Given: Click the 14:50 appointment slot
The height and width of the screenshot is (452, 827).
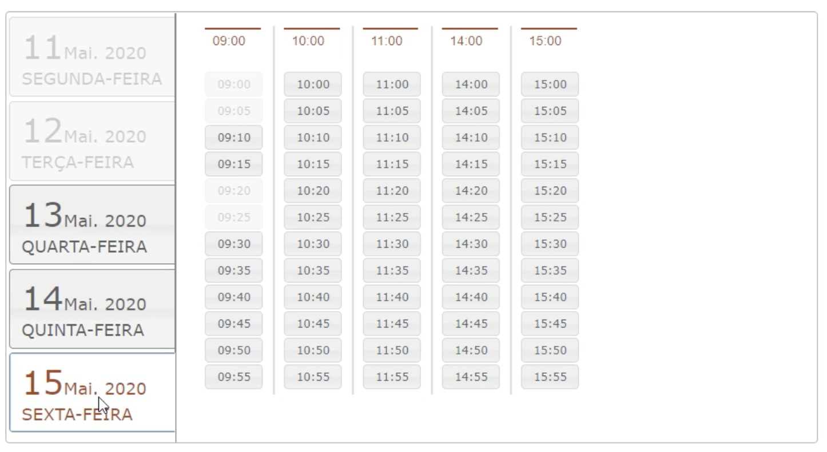Looking at the screenshot, I should (x=471, y=350).
